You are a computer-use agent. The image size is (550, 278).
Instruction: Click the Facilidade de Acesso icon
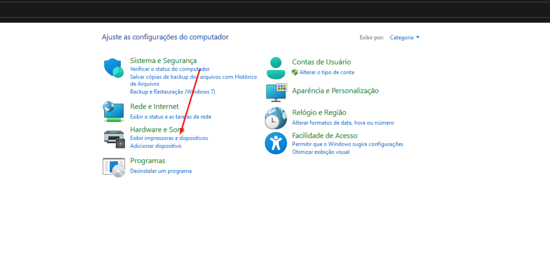tap(276, 143)
